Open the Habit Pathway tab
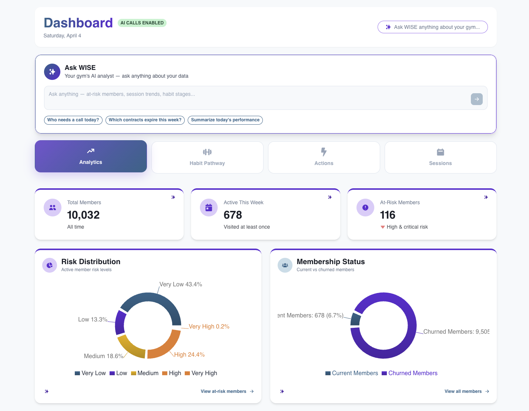 click(x=207, y=157)
